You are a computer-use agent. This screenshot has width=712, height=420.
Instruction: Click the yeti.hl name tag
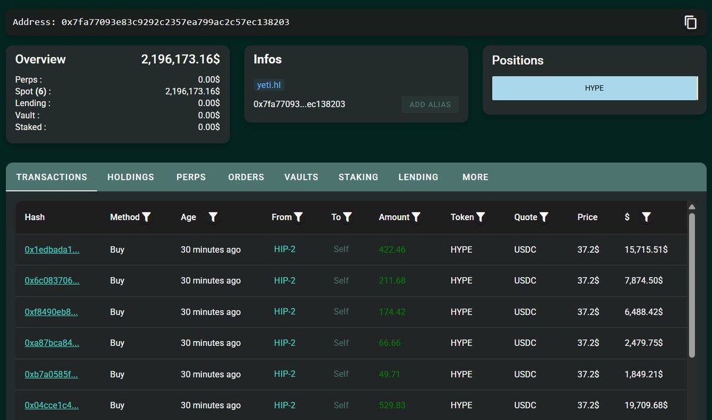(x=269, y=85)
